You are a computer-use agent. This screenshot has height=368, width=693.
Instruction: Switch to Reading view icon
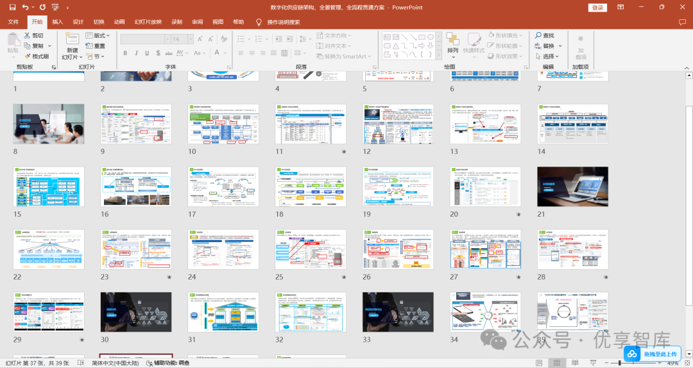point(575,363)
